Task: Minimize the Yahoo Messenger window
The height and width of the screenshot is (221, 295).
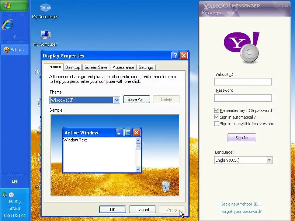Action: click(276, 6)
